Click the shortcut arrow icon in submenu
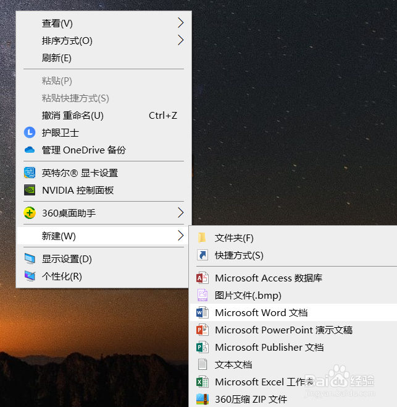Viewport: 397px width, 407px height. [x=203, y=255]
